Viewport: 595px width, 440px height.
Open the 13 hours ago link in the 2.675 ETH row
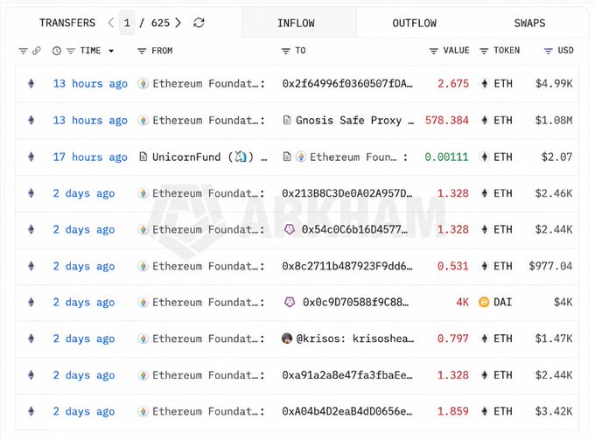click(90, 84)
